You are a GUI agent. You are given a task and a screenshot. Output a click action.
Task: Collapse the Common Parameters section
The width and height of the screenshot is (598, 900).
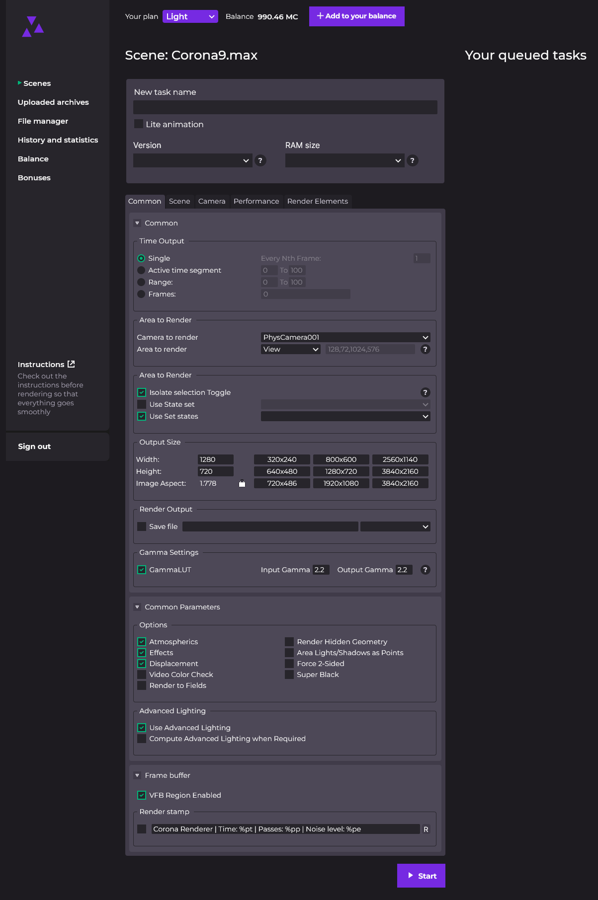coord(137,607)
